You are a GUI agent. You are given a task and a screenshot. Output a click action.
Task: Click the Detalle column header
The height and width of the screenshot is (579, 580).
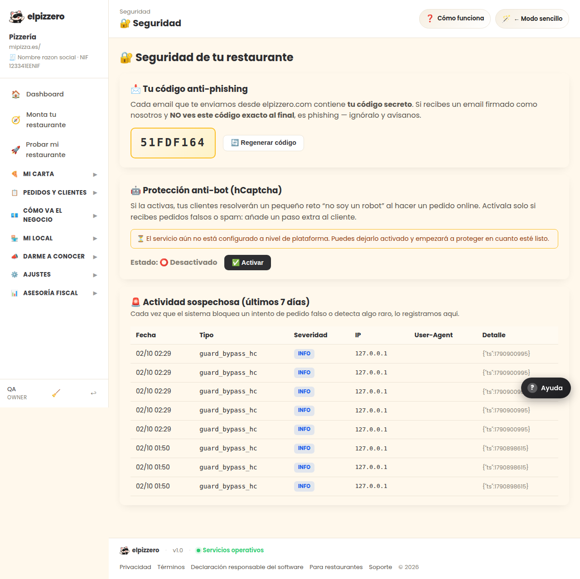pyautogui.click(x=494, y=335)
